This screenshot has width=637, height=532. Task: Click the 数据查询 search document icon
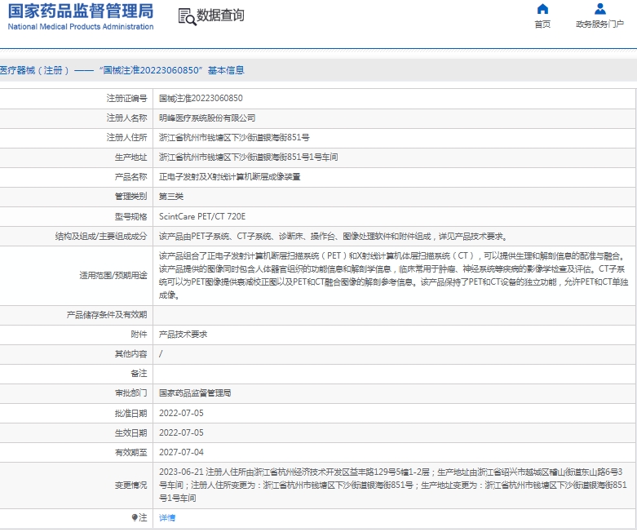(187, 16)
